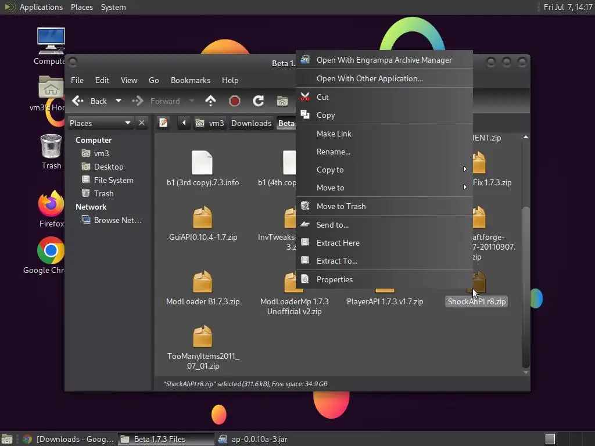The width and height of the screenshot is (595, 446).
Task: Select Extract Here option
Action: [384, 243]
